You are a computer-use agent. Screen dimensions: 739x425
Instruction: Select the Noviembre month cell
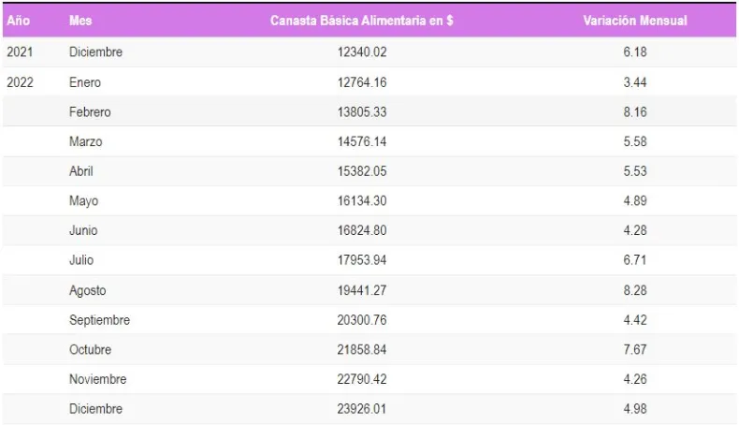[97, 379]
